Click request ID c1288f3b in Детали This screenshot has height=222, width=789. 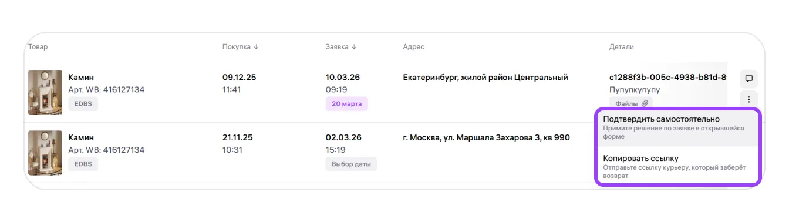(x=668, y=77)
